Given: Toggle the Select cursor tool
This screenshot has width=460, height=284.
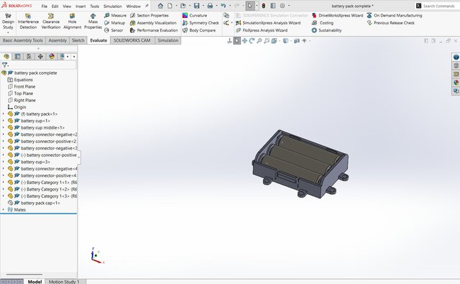Looking at the screenshot, I should pyautogui.click(x=249, y=6).
